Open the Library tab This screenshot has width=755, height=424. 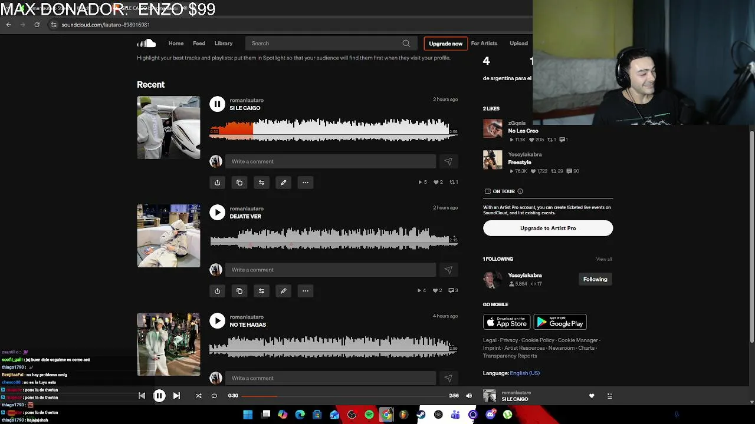[x=224, y=44]
